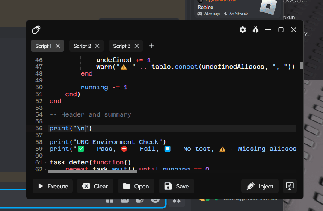This screenshot has width=323, height=211.
Task: Collapse the code fold at line 62
Action: [45, 169]
